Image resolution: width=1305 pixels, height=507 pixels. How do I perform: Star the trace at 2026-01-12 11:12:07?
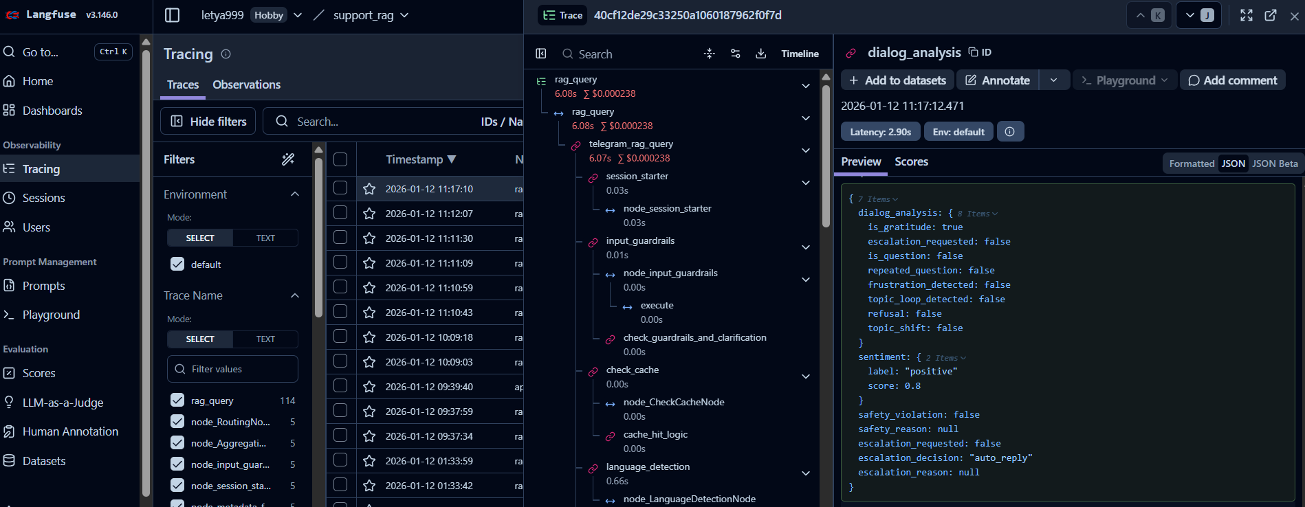pos(369,214)
